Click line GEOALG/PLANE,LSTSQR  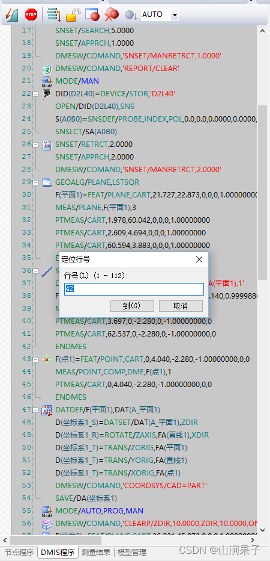[97, 182]
